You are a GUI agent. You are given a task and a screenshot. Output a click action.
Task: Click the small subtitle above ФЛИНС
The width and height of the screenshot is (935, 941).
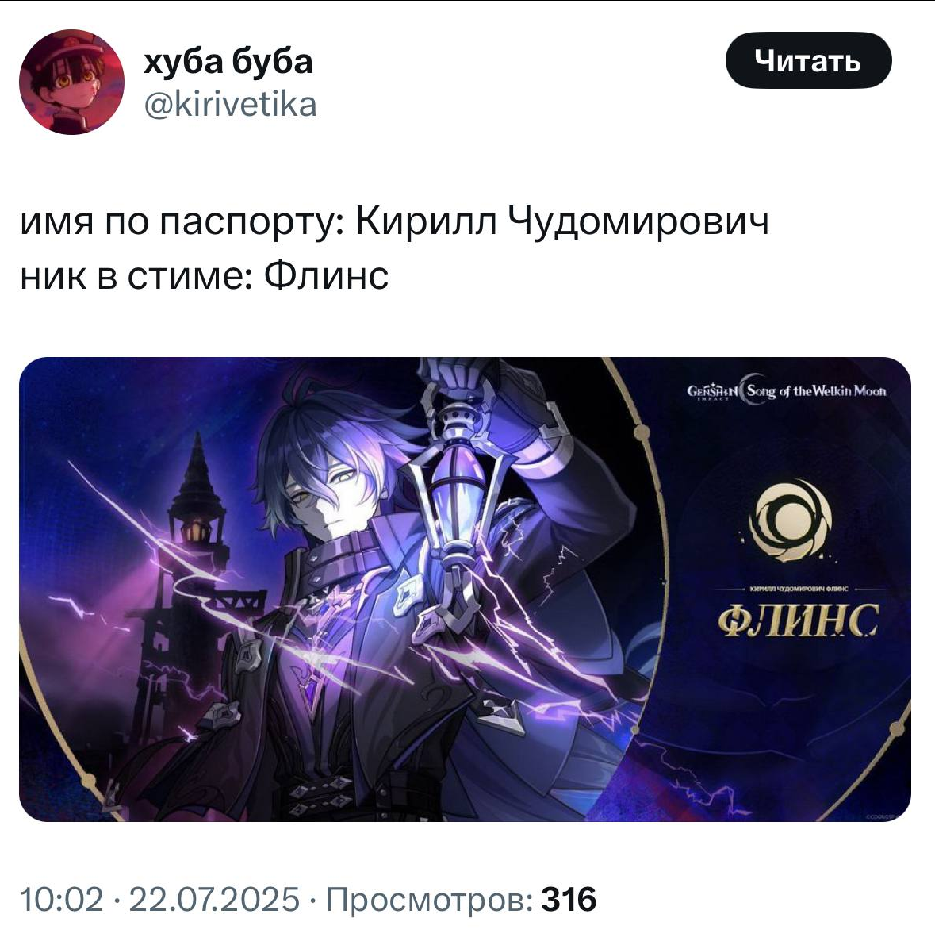pos(798,590)
